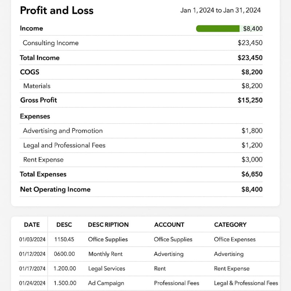Click the Net Operating Income amount
This screenshot has width=291, height=291.
(252, 189)
